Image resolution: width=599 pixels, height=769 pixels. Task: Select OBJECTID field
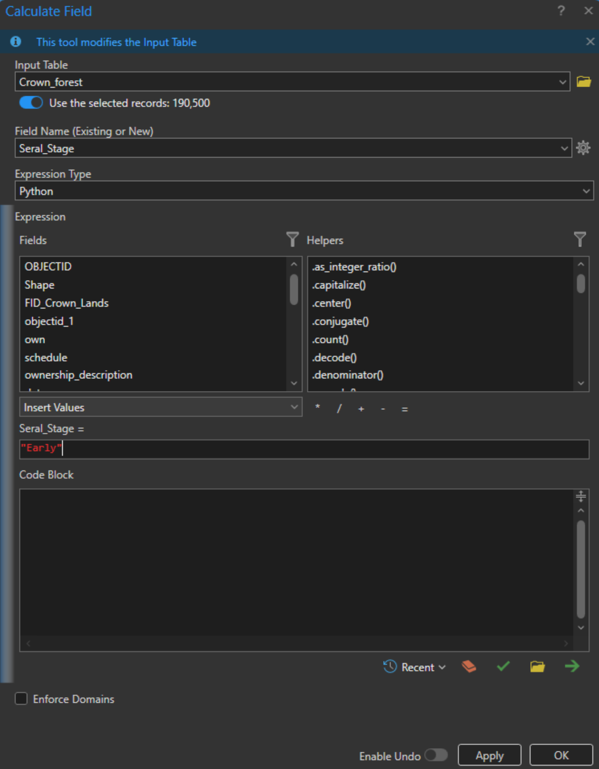[x=48, y=266]
